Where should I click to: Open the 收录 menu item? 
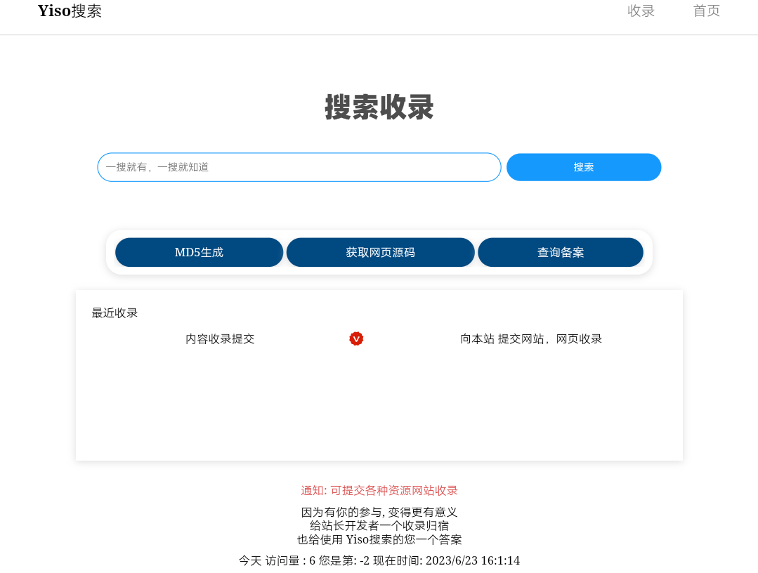click(641, 11)
